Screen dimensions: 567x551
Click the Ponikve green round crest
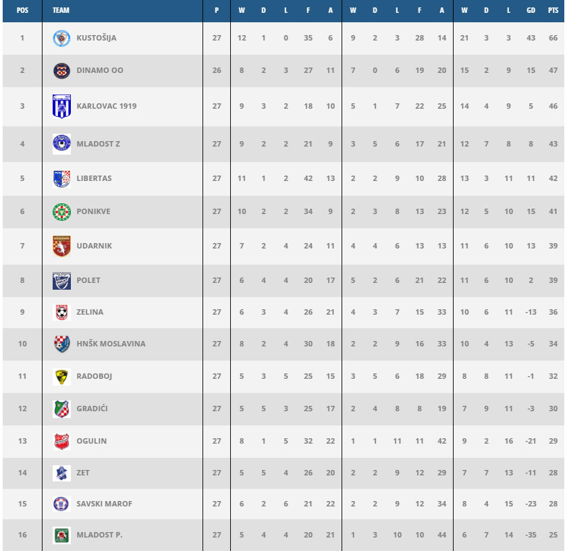point(61,211)
